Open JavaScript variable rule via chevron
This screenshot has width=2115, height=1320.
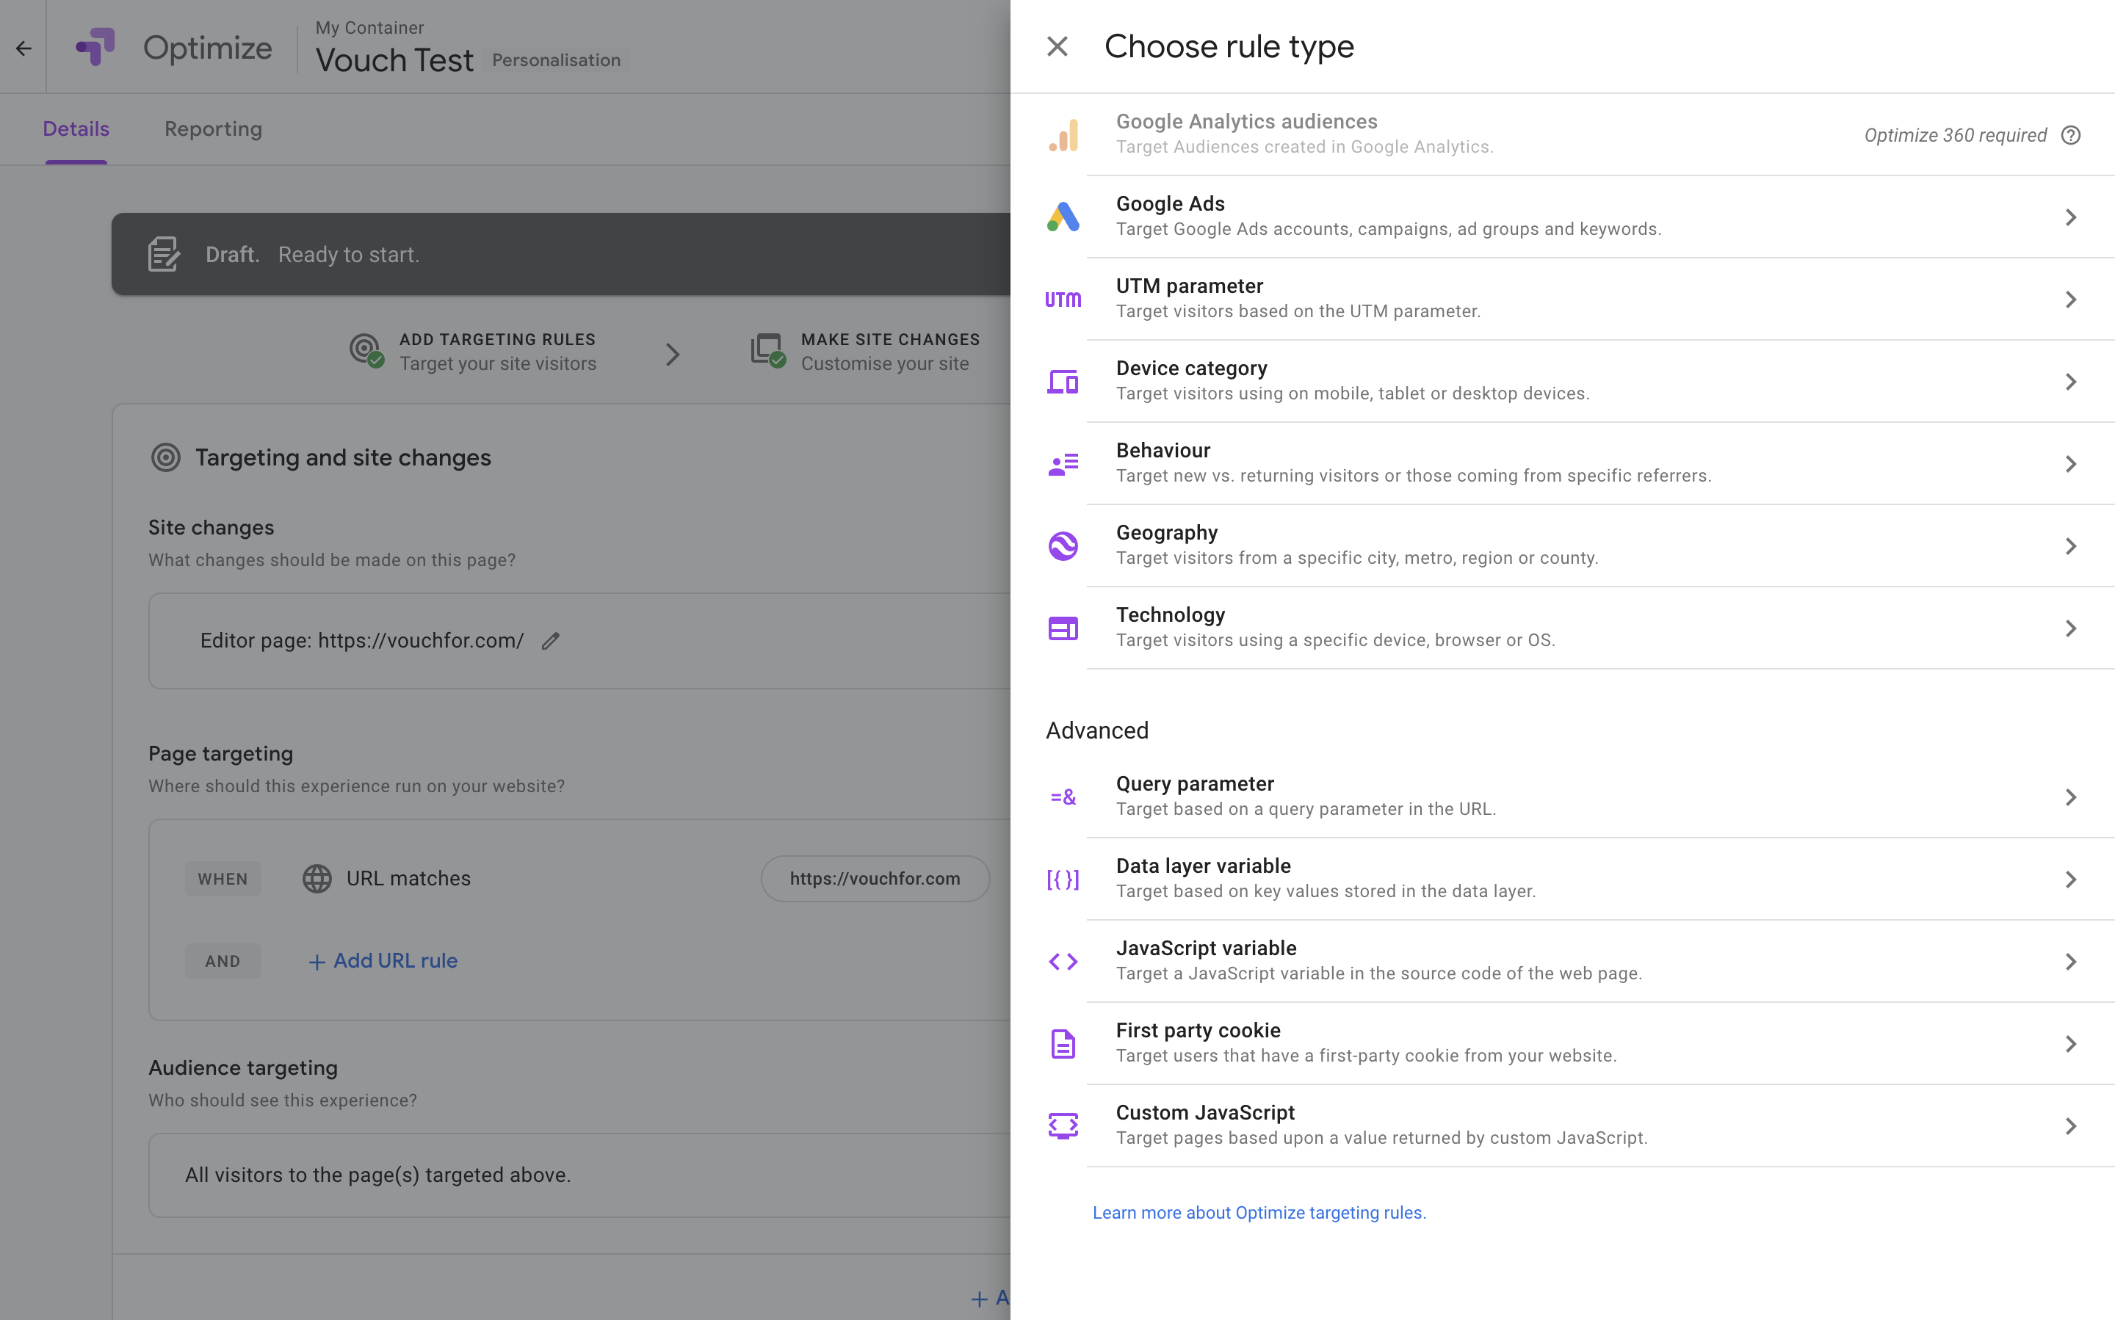coord(2070,961)
